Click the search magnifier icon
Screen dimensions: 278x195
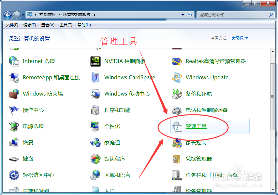pos(271,15)
